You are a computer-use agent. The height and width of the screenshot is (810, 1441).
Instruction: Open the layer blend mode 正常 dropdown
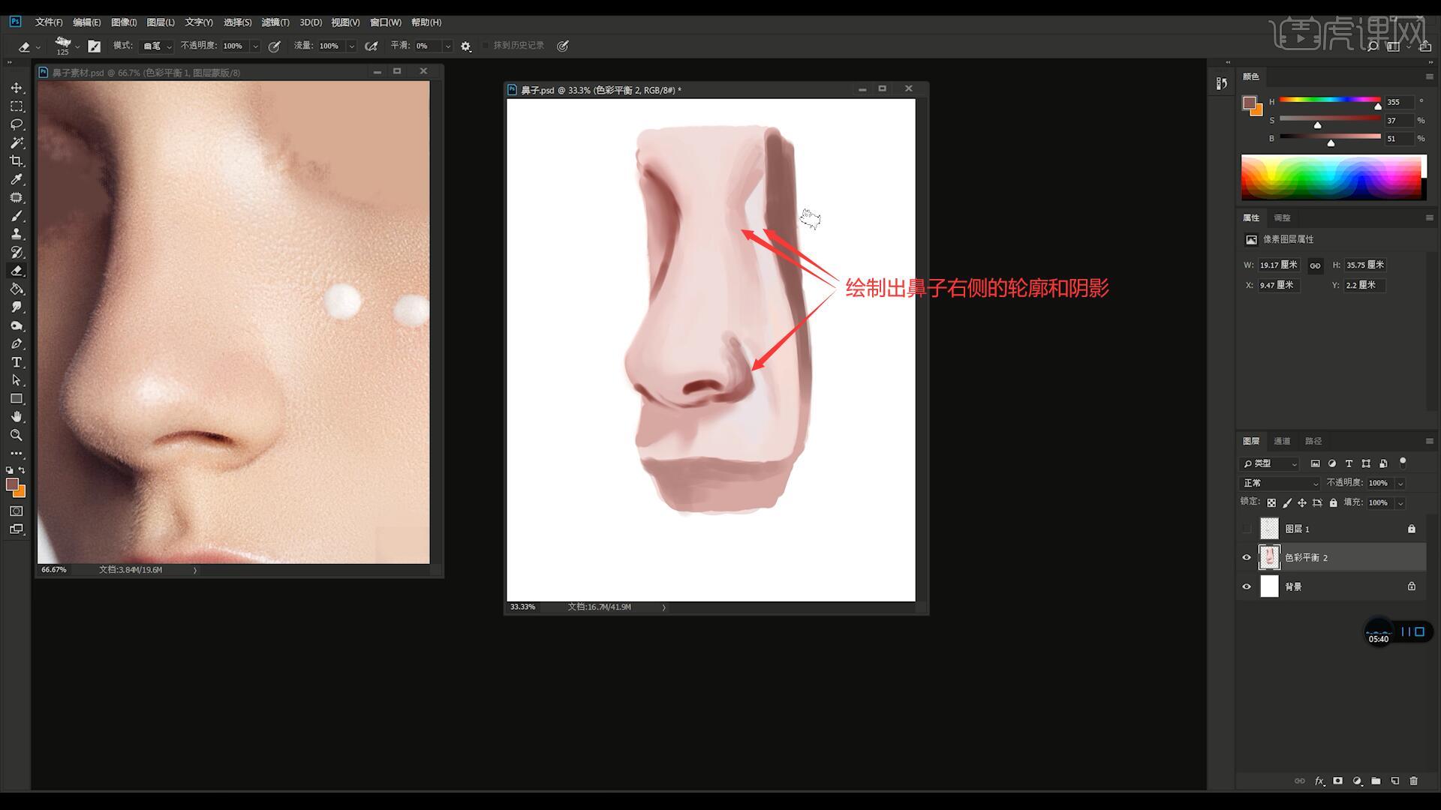(1280, 483)
